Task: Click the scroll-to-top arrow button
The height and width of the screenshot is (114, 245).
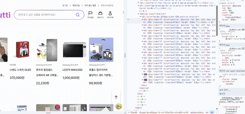Action: pyautogui.click(x=116, y=97)
